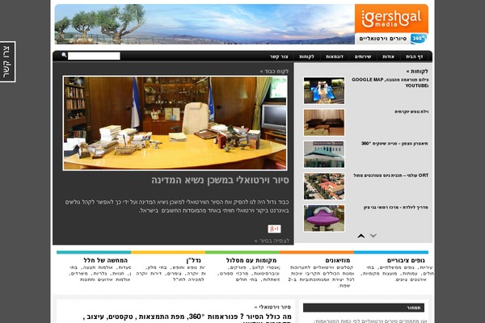Click the search magnifier icon
Screen dimensions: 485x323
[x=64, y=55]
